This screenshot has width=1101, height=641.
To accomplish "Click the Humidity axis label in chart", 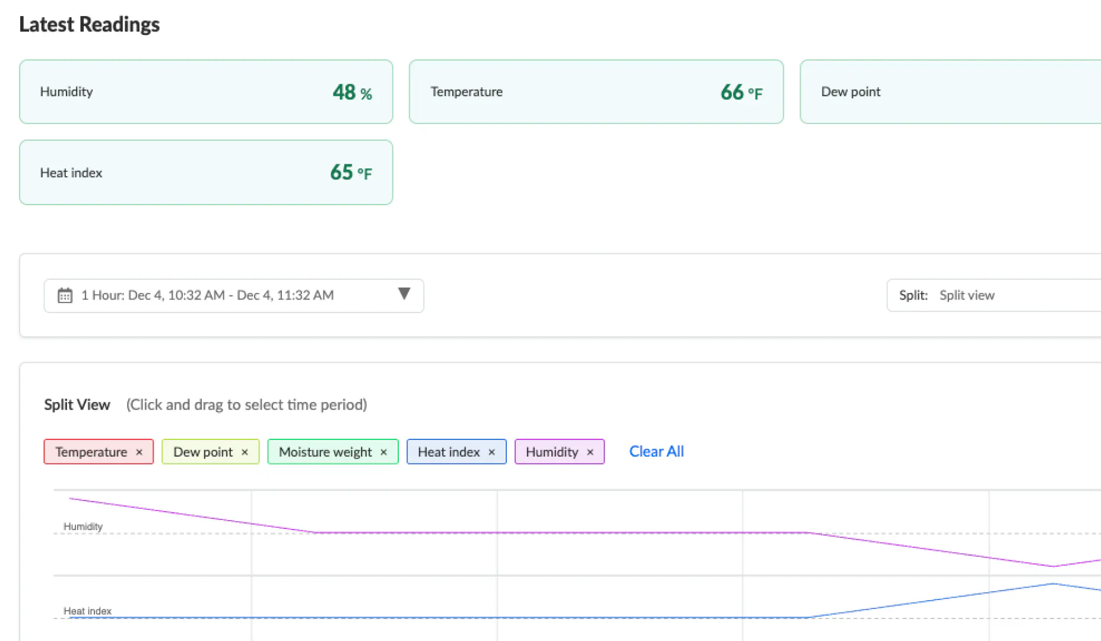I will tap(83, 527).
